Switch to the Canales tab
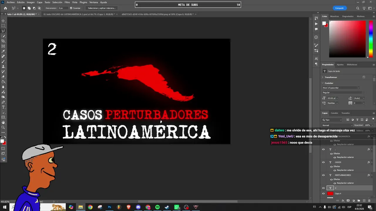 coord(334,113)
